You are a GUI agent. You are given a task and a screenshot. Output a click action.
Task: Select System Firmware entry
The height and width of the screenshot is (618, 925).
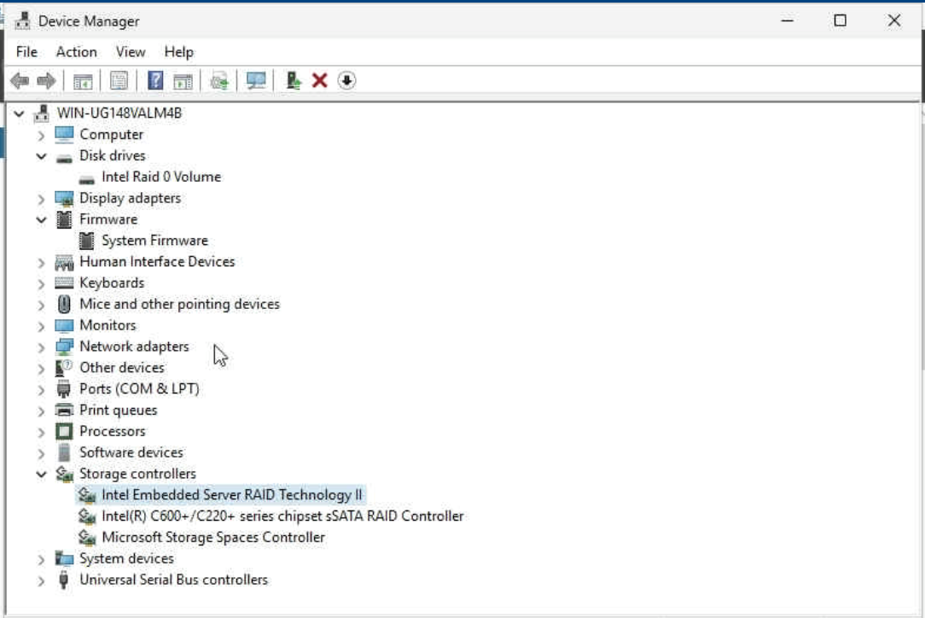(x=154, y=241)
